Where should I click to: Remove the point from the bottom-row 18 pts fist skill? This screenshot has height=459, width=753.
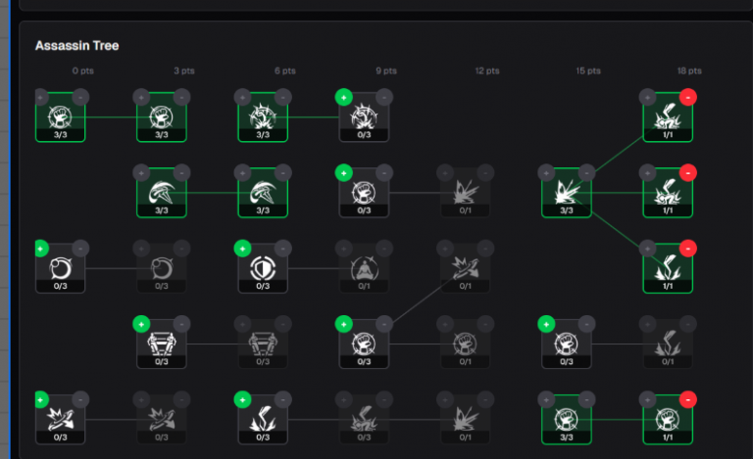click(688, 399)
